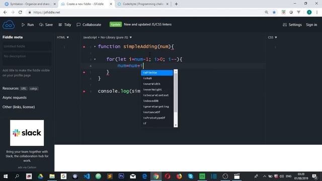322x181 pixels.
Task: Collapse the simpleAdding function fold arrow
Action: [95, 47]
